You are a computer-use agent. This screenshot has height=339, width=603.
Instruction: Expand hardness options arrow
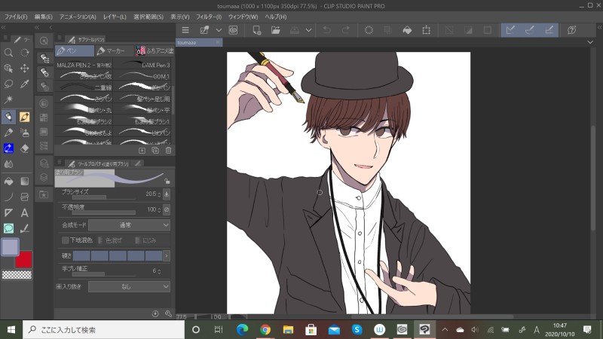[167, 255]
